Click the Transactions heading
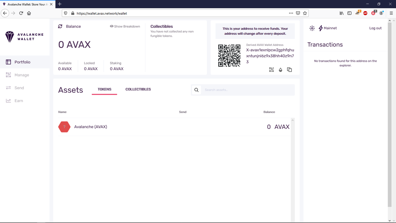The height and width of the screenshot is (223, 396). (325, 45)
